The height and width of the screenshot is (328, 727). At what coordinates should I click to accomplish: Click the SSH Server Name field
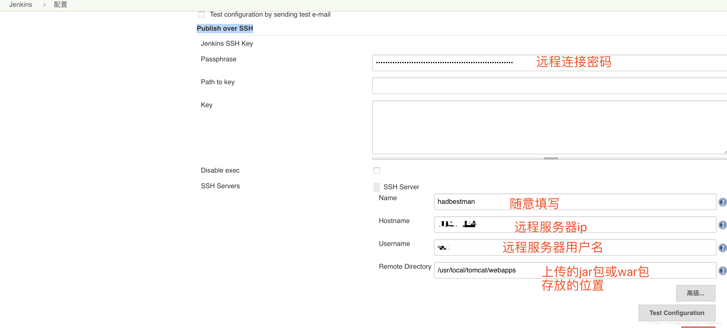coord(575,201)
